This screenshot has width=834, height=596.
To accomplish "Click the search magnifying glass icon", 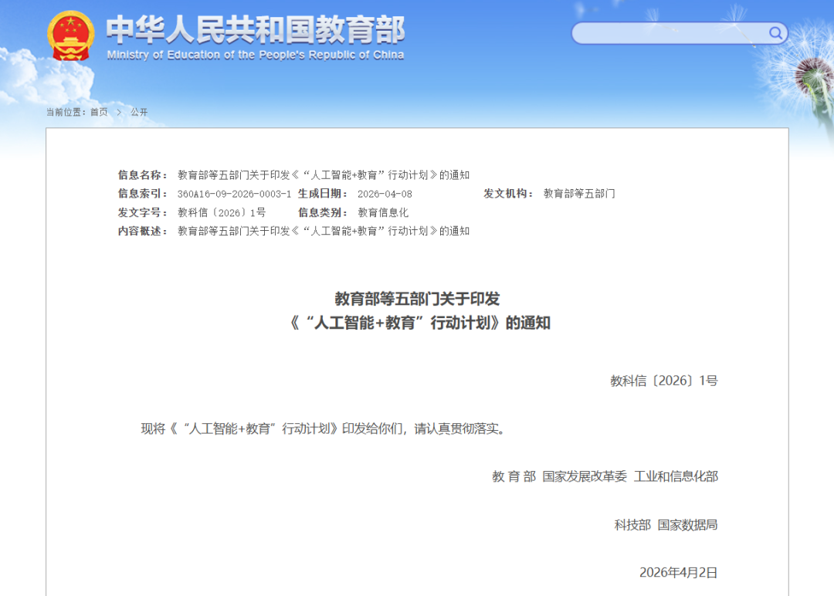I will (774, 33).
